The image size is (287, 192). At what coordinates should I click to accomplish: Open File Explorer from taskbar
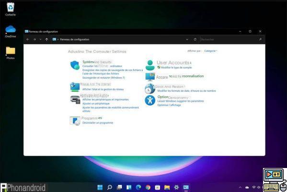pos(167,187)
